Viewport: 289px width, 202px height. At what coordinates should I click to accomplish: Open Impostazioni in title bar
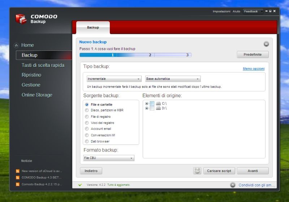pos(221,12)
